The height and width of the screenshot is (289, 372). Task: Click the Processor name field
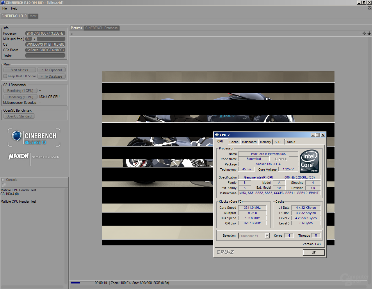[45, 33]
